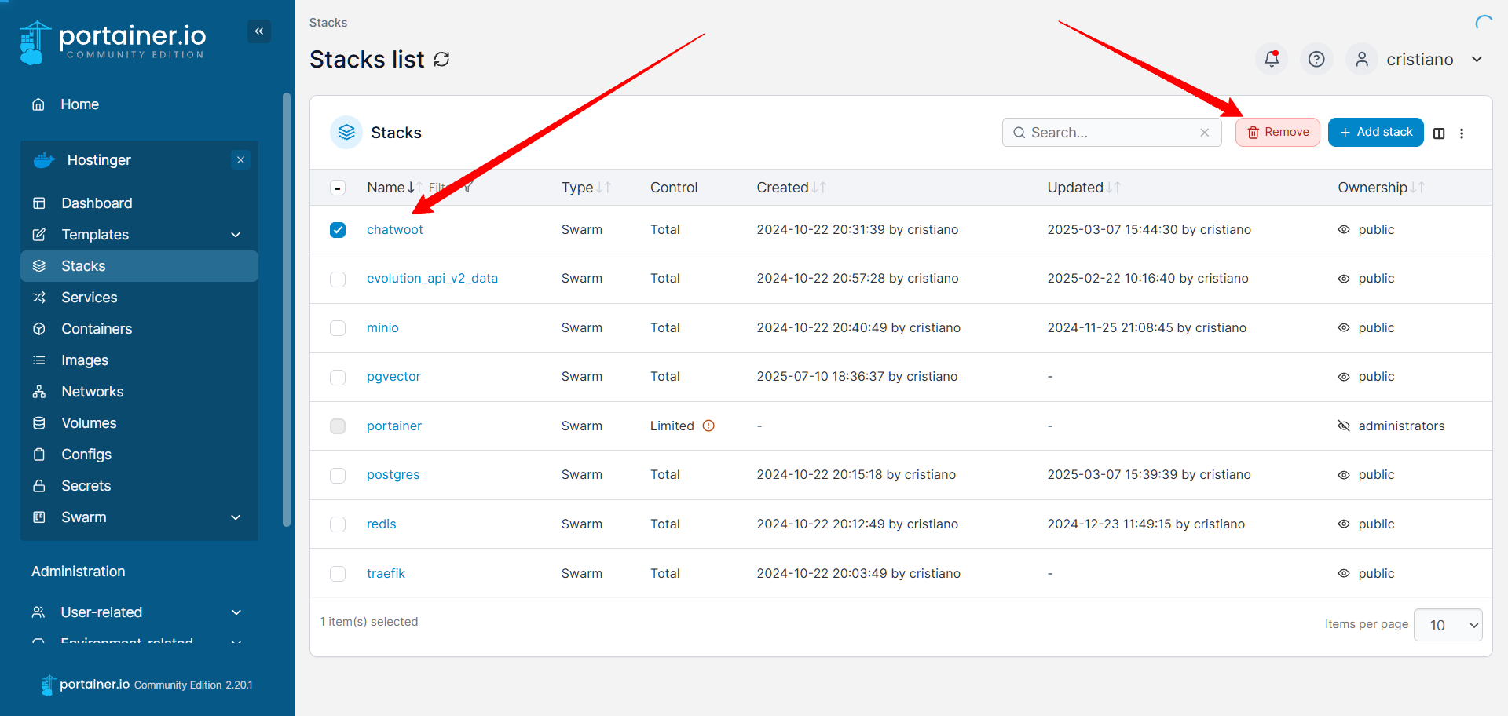
Task: Open the table column visibility icon
Action: (1439, 133)
